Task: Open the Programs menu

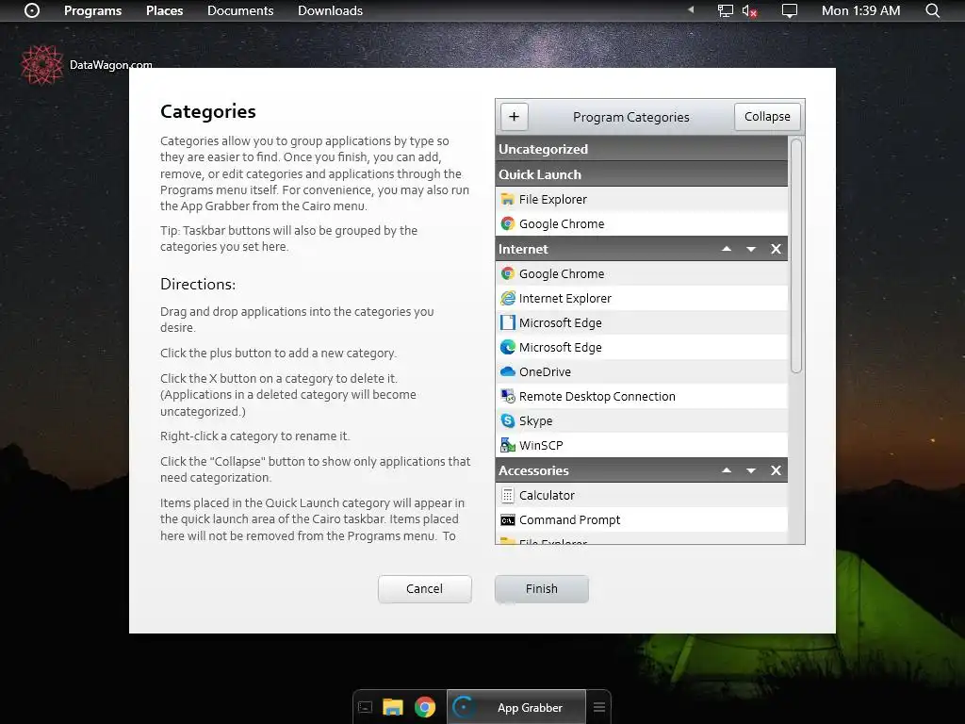Action: (93, 10)
